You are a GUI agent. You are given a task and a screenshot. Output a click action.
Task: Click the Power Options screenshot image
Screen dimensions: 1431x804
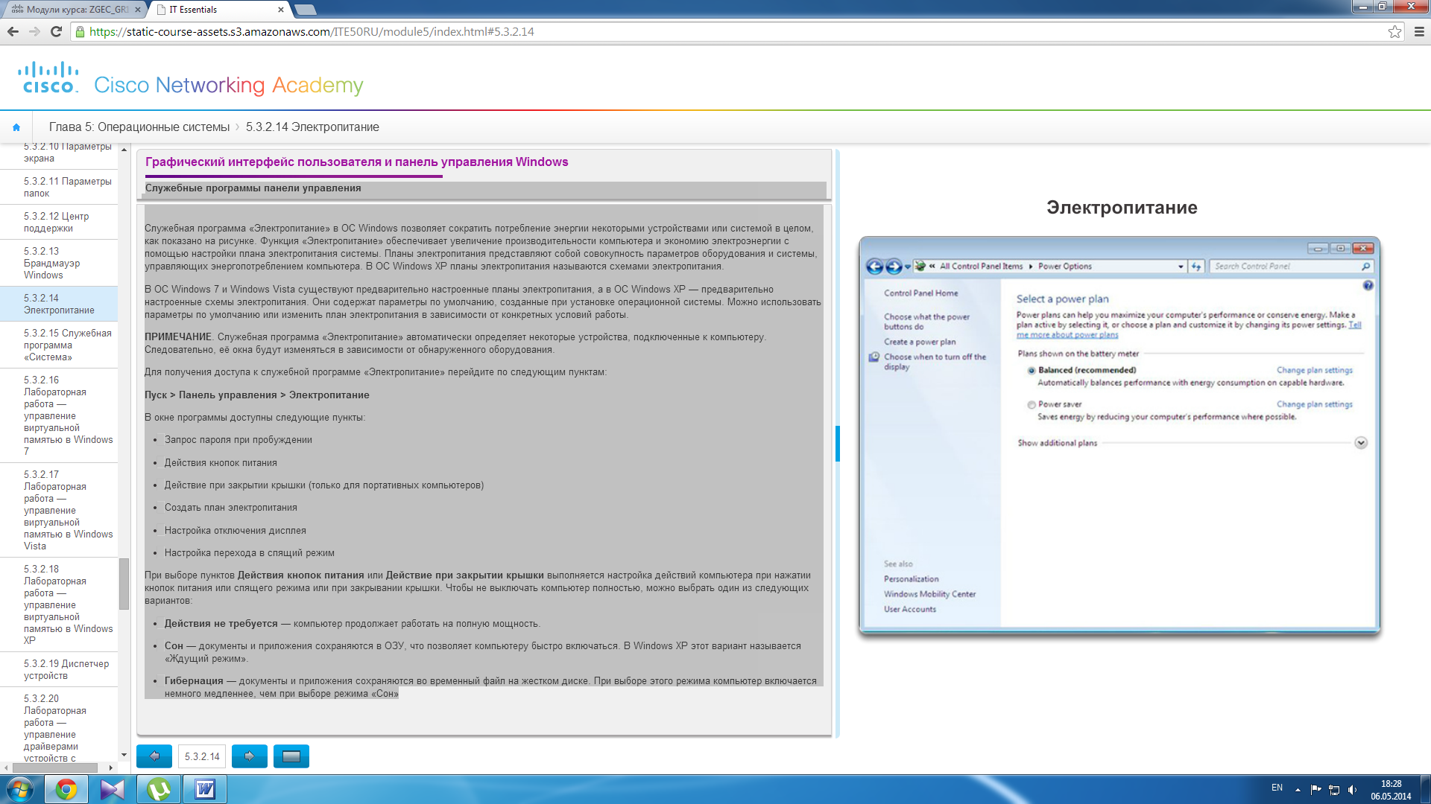tap(1119, 436)
